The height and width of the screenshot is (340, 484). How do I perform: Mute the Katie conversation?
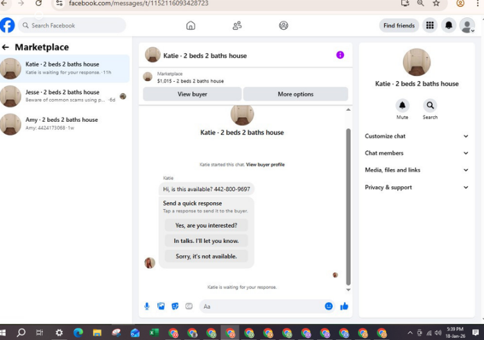pos(402,106)
